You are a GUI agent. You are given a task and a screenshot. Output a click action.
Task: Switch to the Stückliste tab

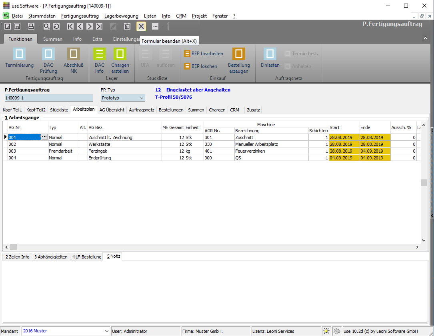point(59,110)
